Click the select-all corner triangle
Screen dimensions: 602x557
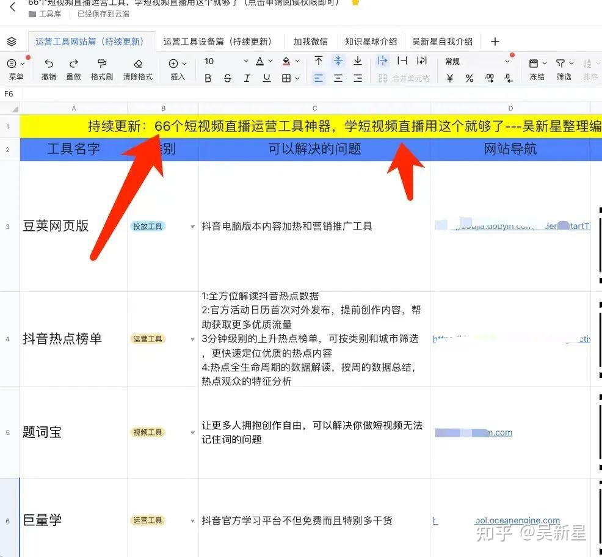point(15,109)
